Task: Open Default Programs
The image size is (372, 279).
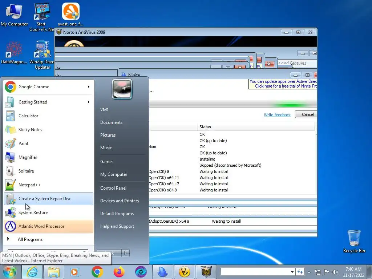Action: [x=117, y=214]
